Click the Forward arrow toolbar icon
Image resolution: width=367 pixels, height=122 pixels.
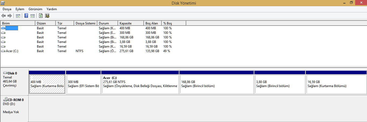(10, 16)
